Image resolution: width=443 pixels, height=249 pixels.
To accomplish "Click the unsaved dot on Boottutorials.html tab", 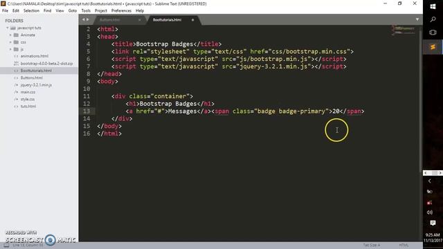I will click(x=192, y=20).
